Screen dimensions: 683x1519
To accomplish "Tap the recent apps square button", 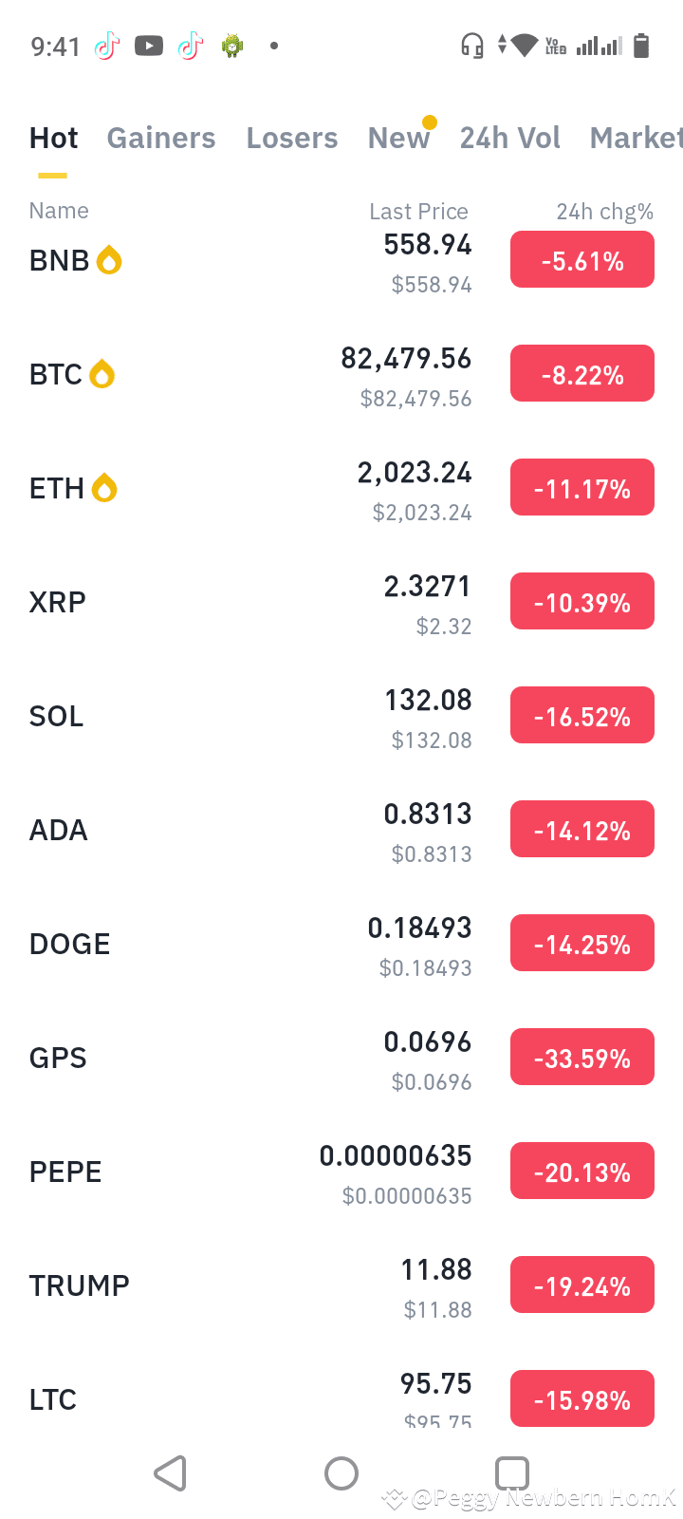I will tap(512, 1473).
